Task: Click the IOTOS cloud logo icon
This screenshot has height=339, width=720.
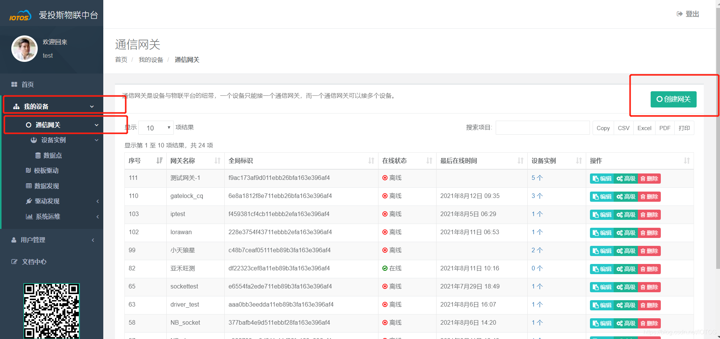Action: click(20, 15)
